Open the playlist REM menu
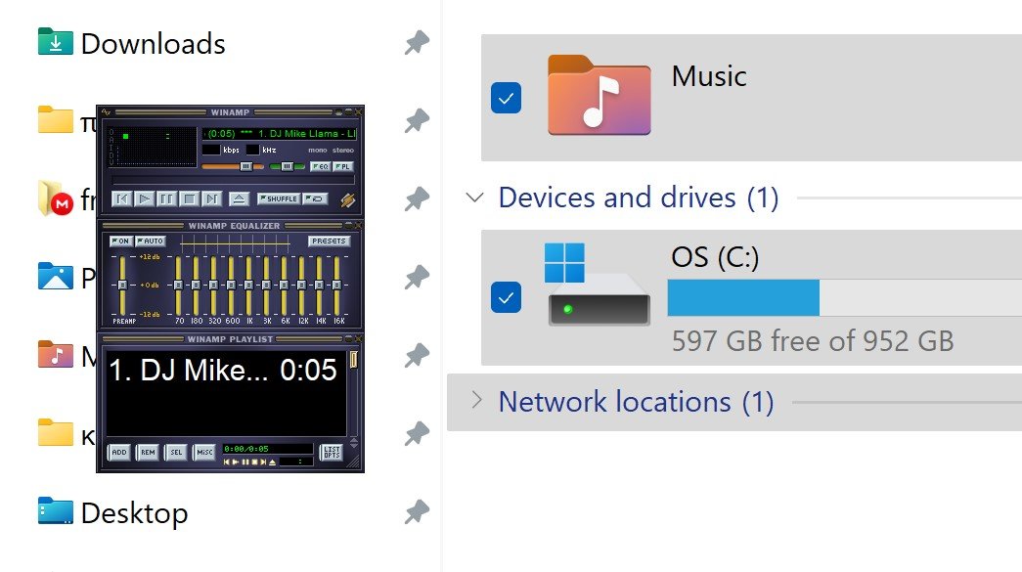The image size is (1022, 572). tap(148, 452)
